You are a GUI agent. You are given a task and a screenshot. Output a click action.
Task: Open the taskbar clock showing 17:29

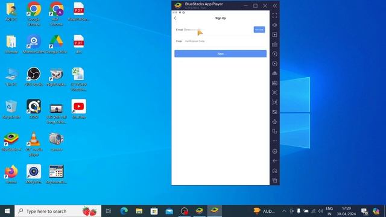click(x=346, y=211)
